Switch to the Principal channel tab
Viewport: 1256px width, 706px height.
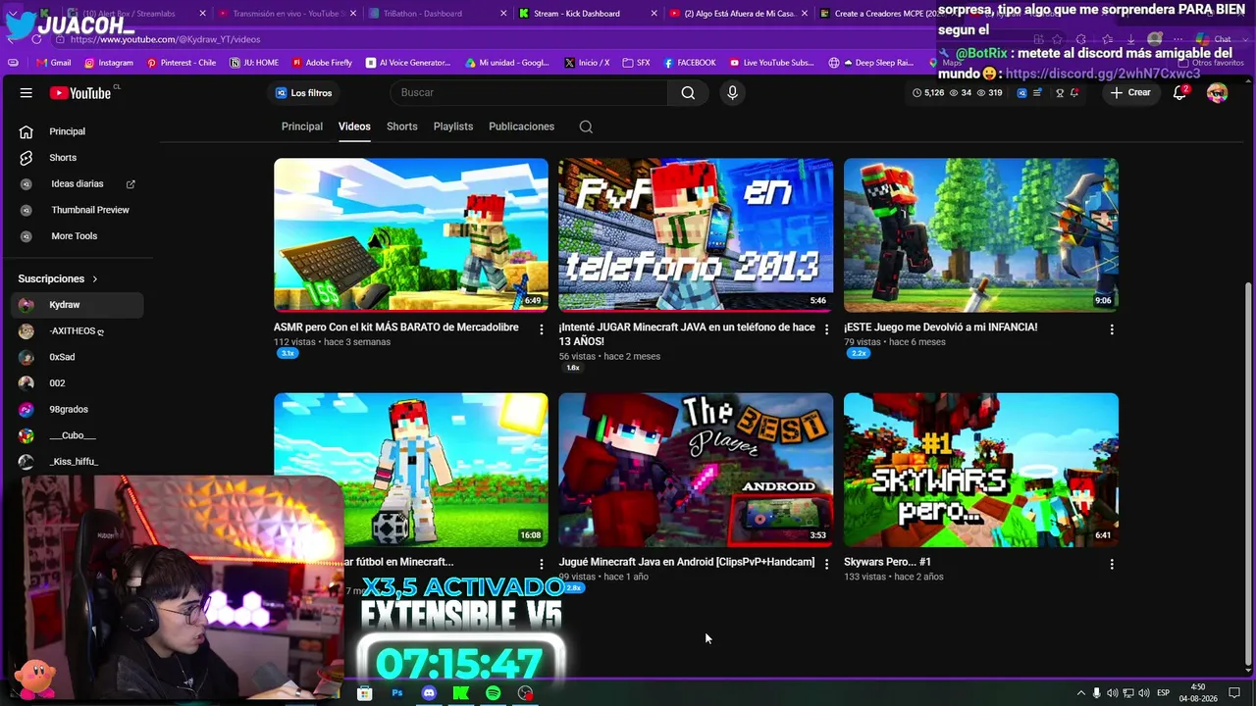[x=302, y=126]
